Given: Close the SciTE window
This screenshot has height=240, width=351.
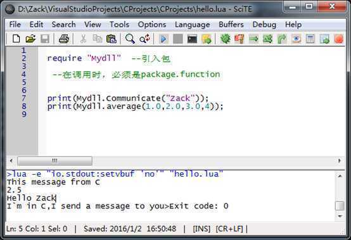Looking at the screenshot, I should (332, 7).
